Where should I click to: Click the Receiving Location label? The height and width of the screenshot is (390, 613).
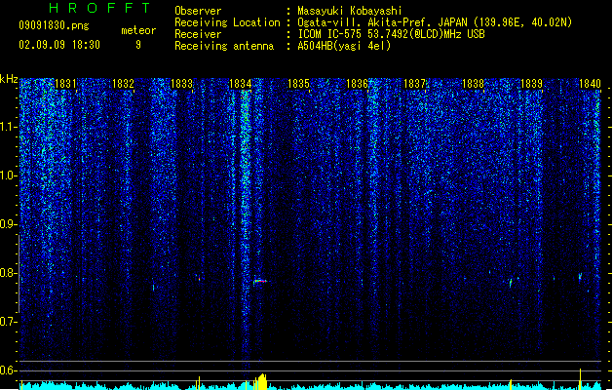[x=227, y=22]
